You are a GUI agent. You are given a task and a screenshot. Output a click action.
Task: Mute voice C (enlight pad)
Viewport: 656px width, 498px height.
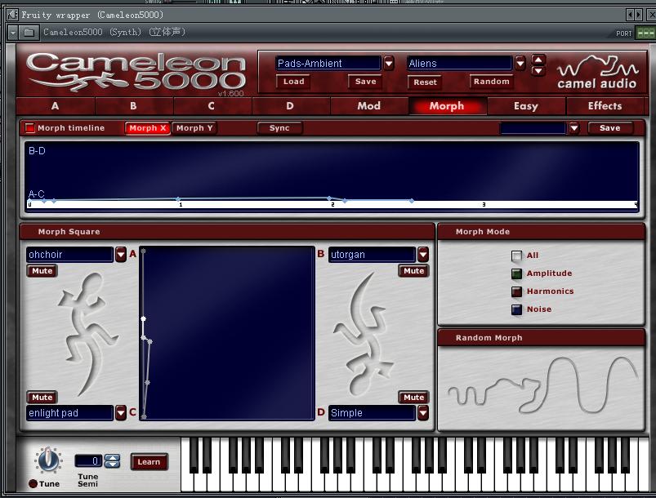42,398
